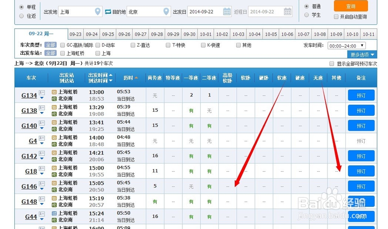
Task: Check the 其他 train type filter
Action: coord(238,45)
